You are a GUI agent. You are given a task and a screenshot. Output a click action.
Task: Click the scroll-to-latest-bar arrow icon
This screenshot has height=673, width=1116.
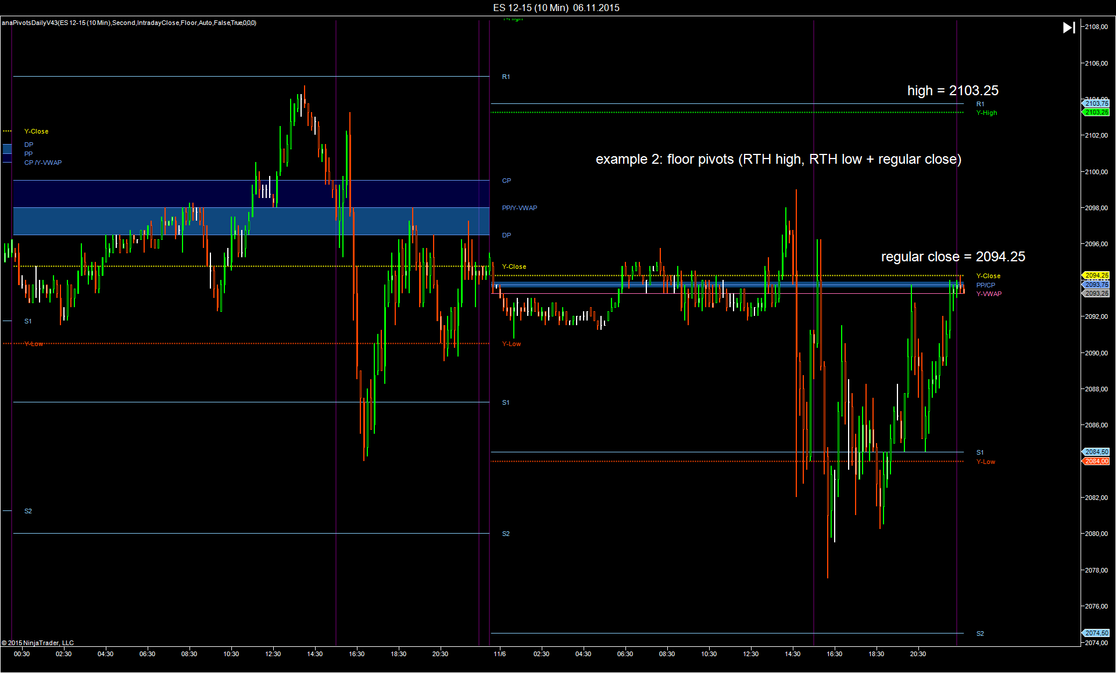(x=1068, y=27)
